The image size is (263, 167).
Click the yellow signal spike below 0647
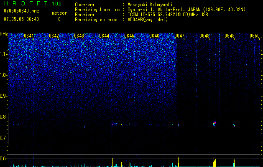179,162
